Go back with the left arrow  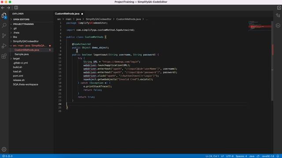pos(3,8)
